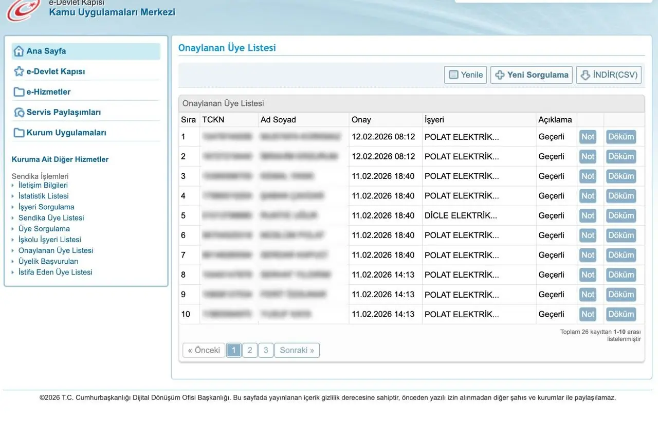Screen dimensions: 658x437
Task: Open Üye Sorgulama in the sidebar
Action: [x=44, y=229]
